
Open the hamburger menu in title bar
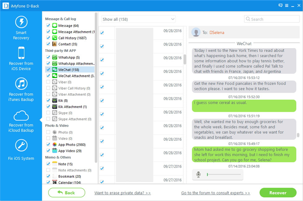pyautogui.click(x=287, y=6)
